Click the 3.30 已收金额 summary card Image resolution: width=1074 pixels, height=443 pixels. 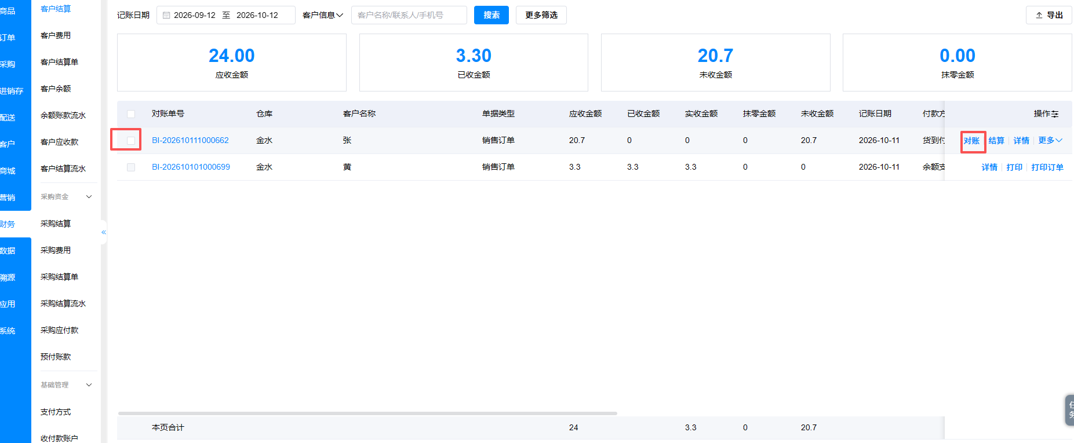474,63
